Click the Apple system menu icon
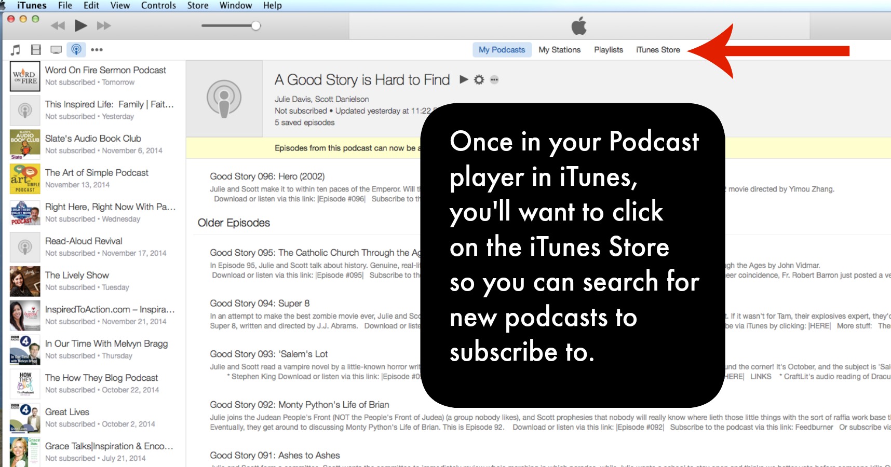The width and height of the screenshot is (891, 467). [x=3, y=5]
